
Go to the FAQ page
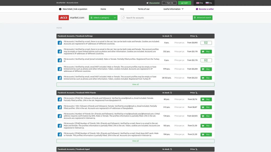pyautogui.click(x=122, y=9)
